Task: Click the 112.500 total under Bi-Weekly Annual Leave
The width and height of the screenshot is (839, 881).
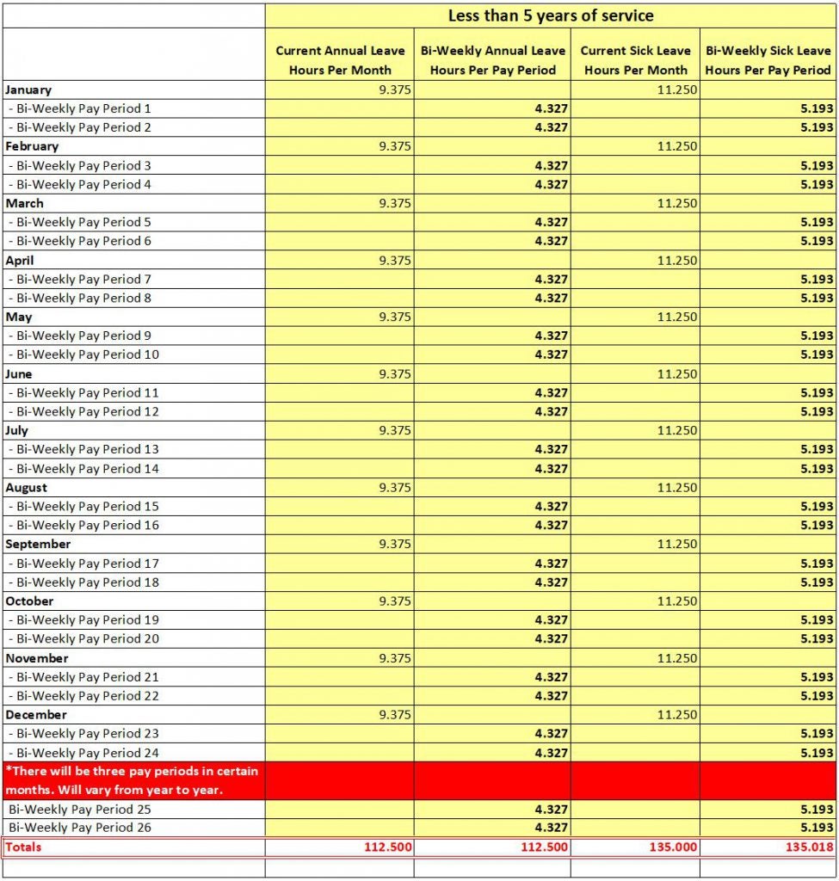Action: [x=544, y=847]
